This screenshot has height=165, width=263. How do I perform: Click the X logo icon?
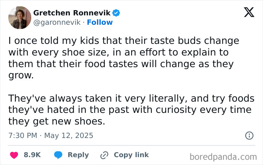click(246, 13)
